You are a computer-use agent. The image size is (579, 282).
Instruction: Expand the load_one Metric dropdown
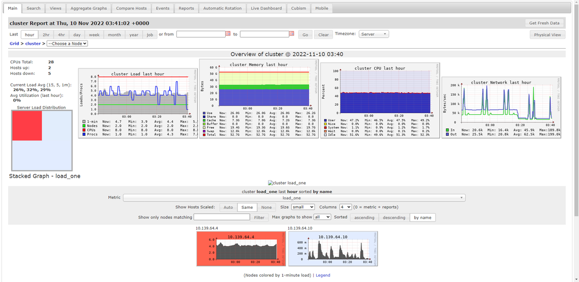294,197
